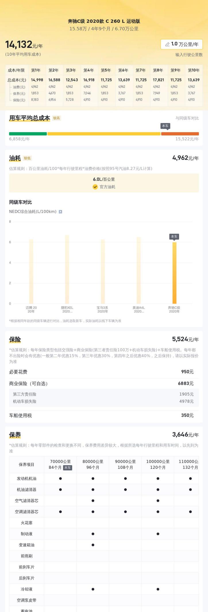208x612 pixels.
Task: Click the green segment of cost comparison bar
Action: click(x=28, y=134)
